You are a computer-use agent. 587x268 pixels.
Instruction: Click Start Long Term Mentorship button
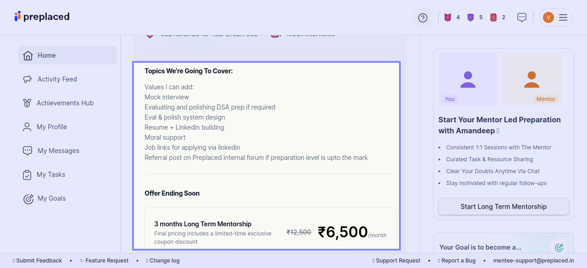(504, 207)
